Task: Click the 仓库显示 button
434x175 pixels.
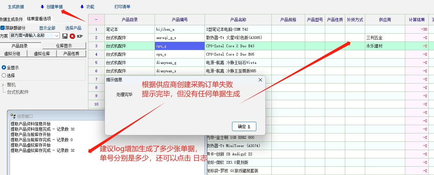Action: point(64,46)
